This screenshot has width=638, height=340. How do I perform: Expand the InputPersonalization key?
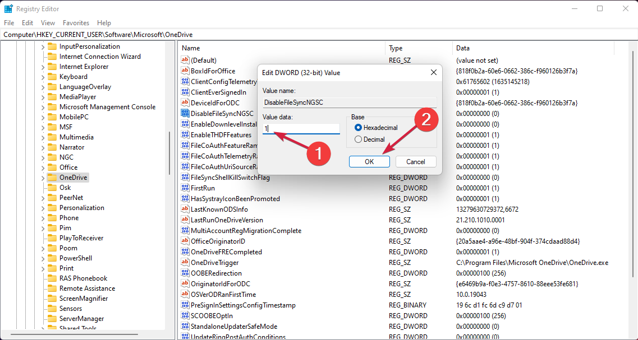point(43,46)
